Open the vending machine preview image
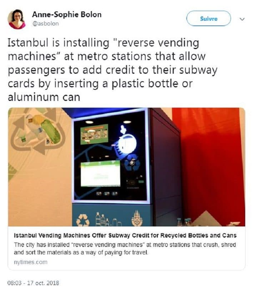 [126, 167]
